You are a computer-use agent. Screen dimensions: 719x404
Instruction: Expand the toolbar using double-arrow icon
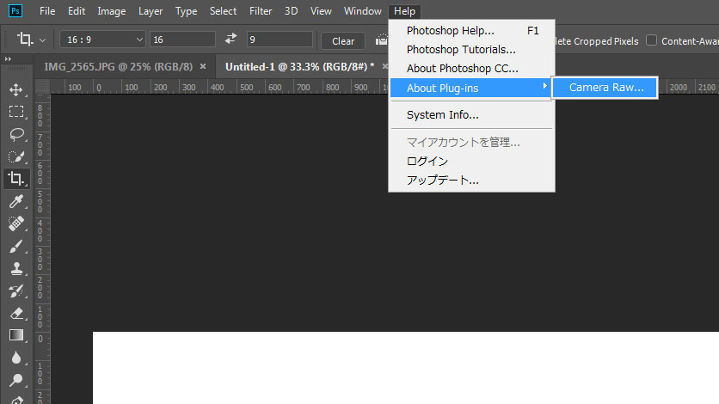pyautogui.click(x=8, y=59)
